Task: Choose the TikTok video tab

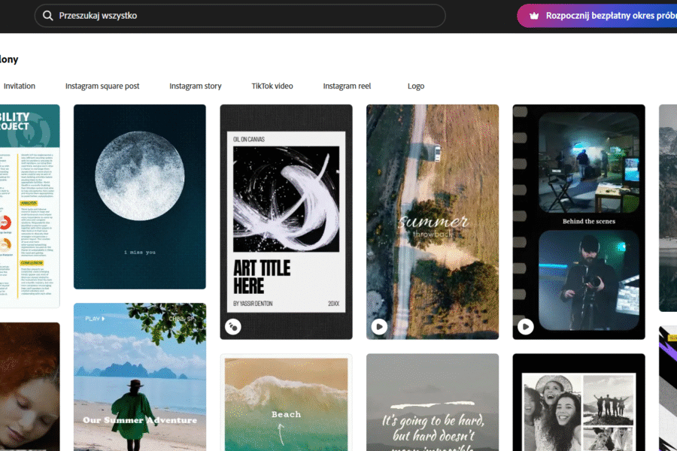Action: (272, 86)
